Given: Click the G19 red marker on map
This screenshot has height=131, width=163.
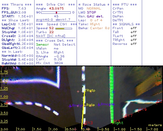Looking at the screenshot, I should pyautogui.click(x=142, y=109).
